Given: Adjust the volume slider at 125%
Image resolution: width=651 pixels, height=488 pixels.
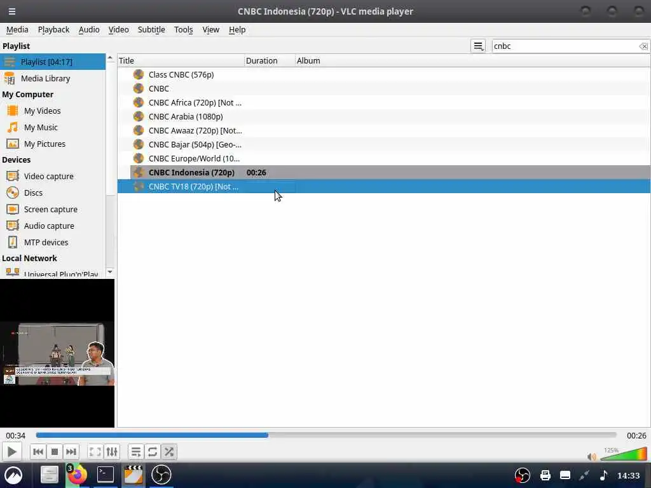Looking at the screenshot, I should click(624, 454).
